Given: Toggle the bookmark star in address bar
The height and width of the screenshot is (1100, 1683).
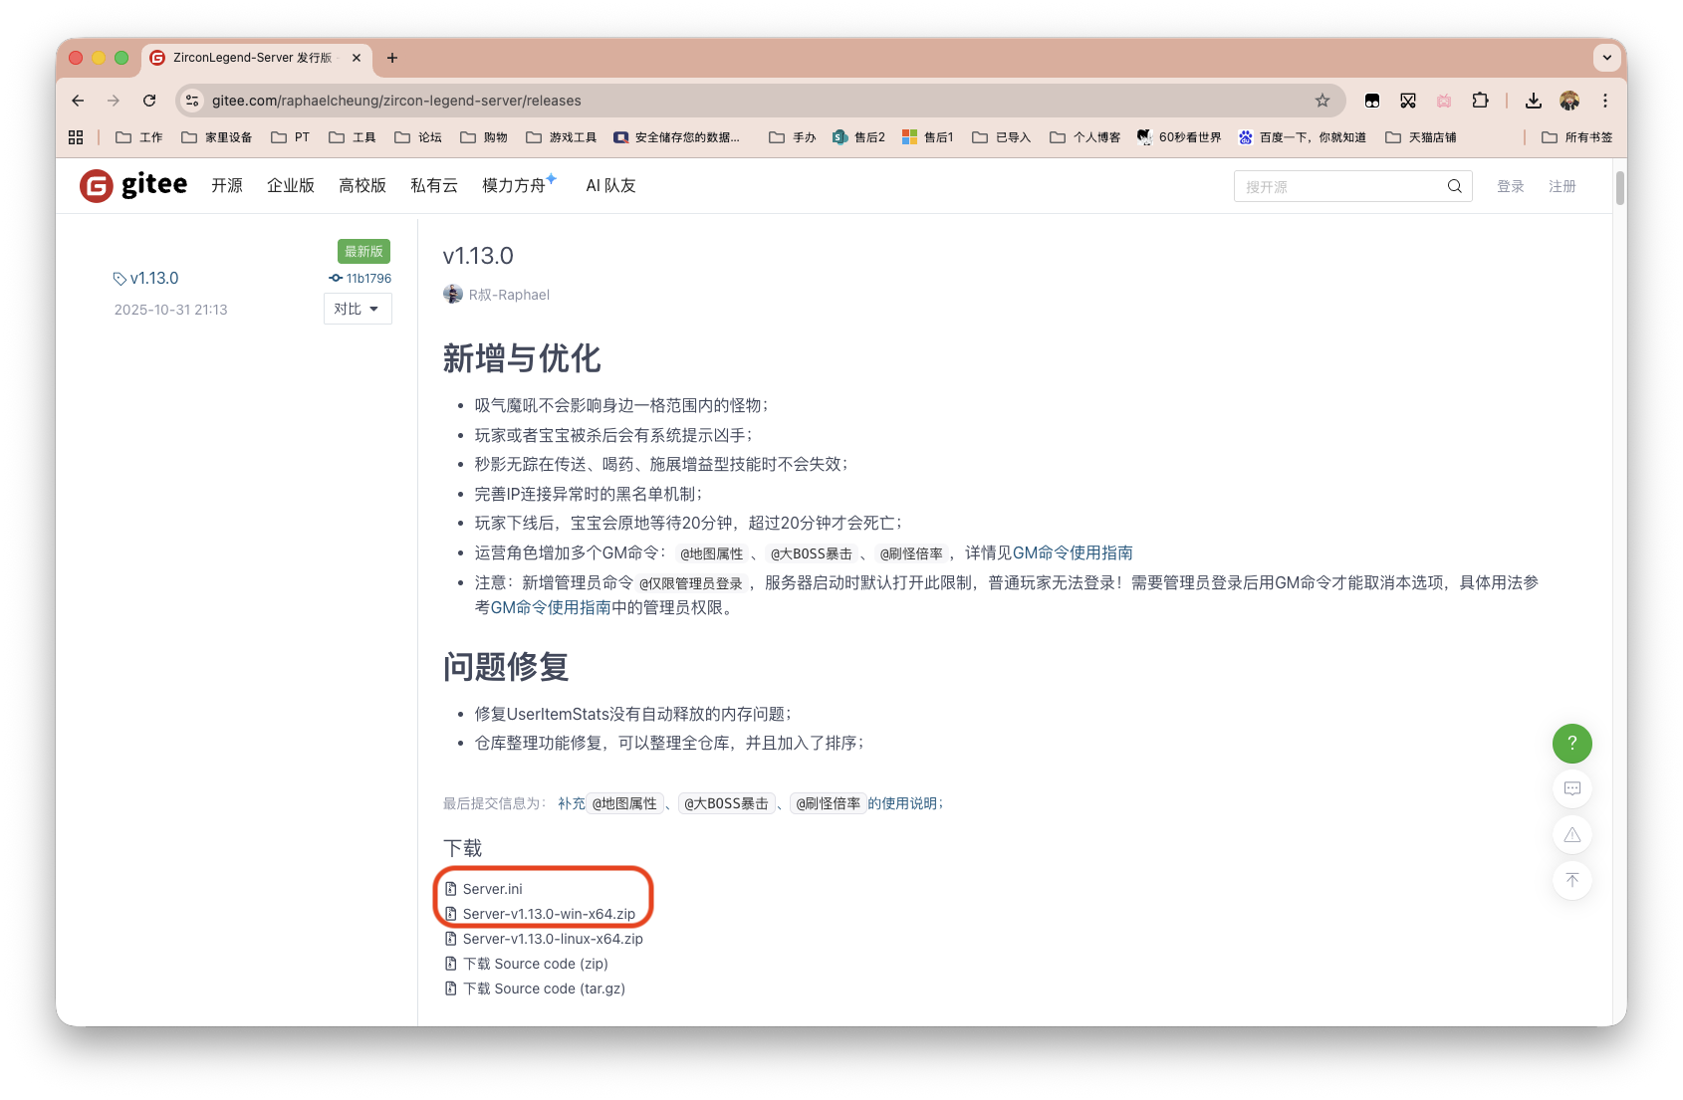Looking at the screenshot, I should (x=1322, y=101).
